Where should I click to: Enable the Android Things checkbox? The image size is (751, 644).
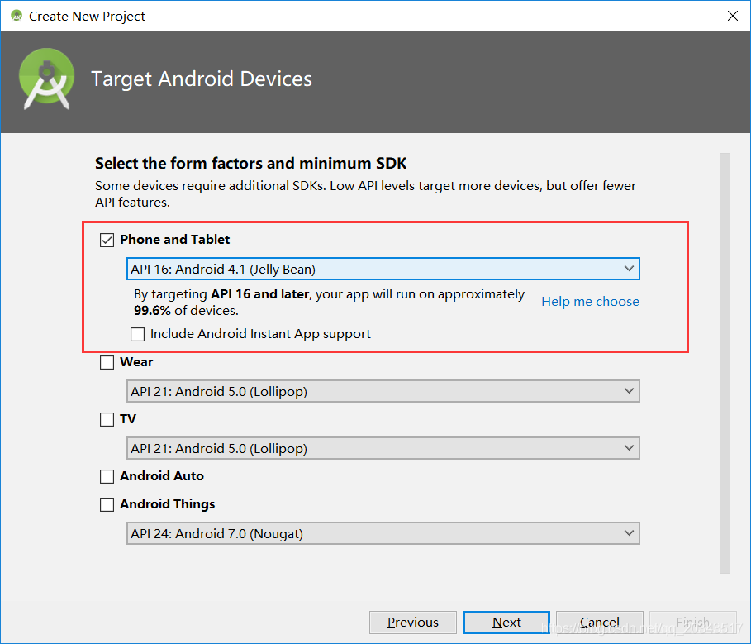[x=107, y=504]
